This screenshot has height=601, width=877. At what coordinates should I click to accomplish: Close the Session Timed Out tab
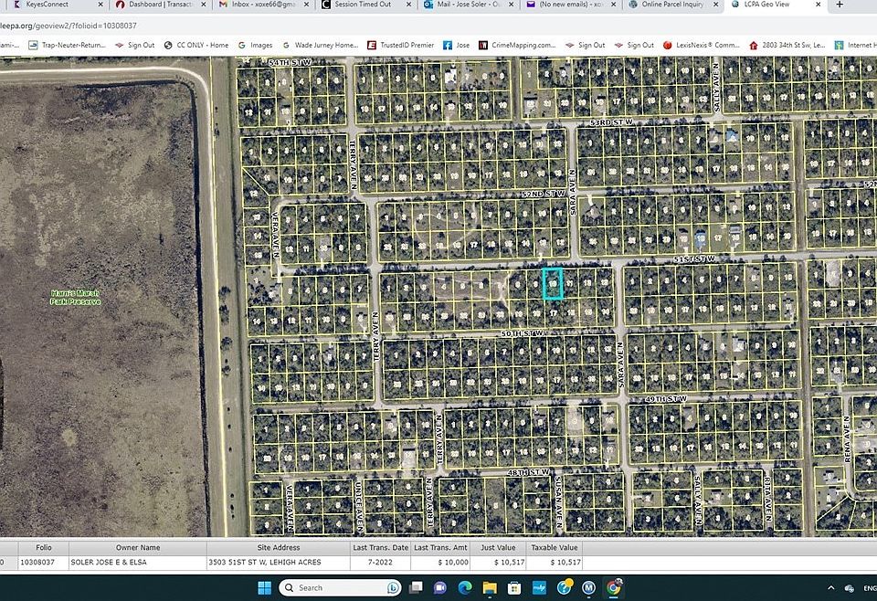409,5
